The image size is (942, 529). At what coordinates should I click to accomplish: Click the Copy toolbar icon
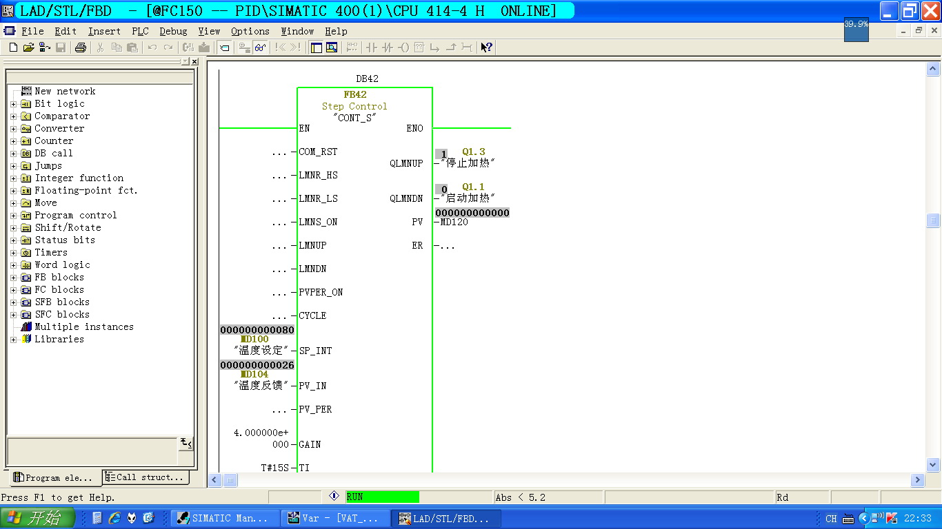pos(116,48)
